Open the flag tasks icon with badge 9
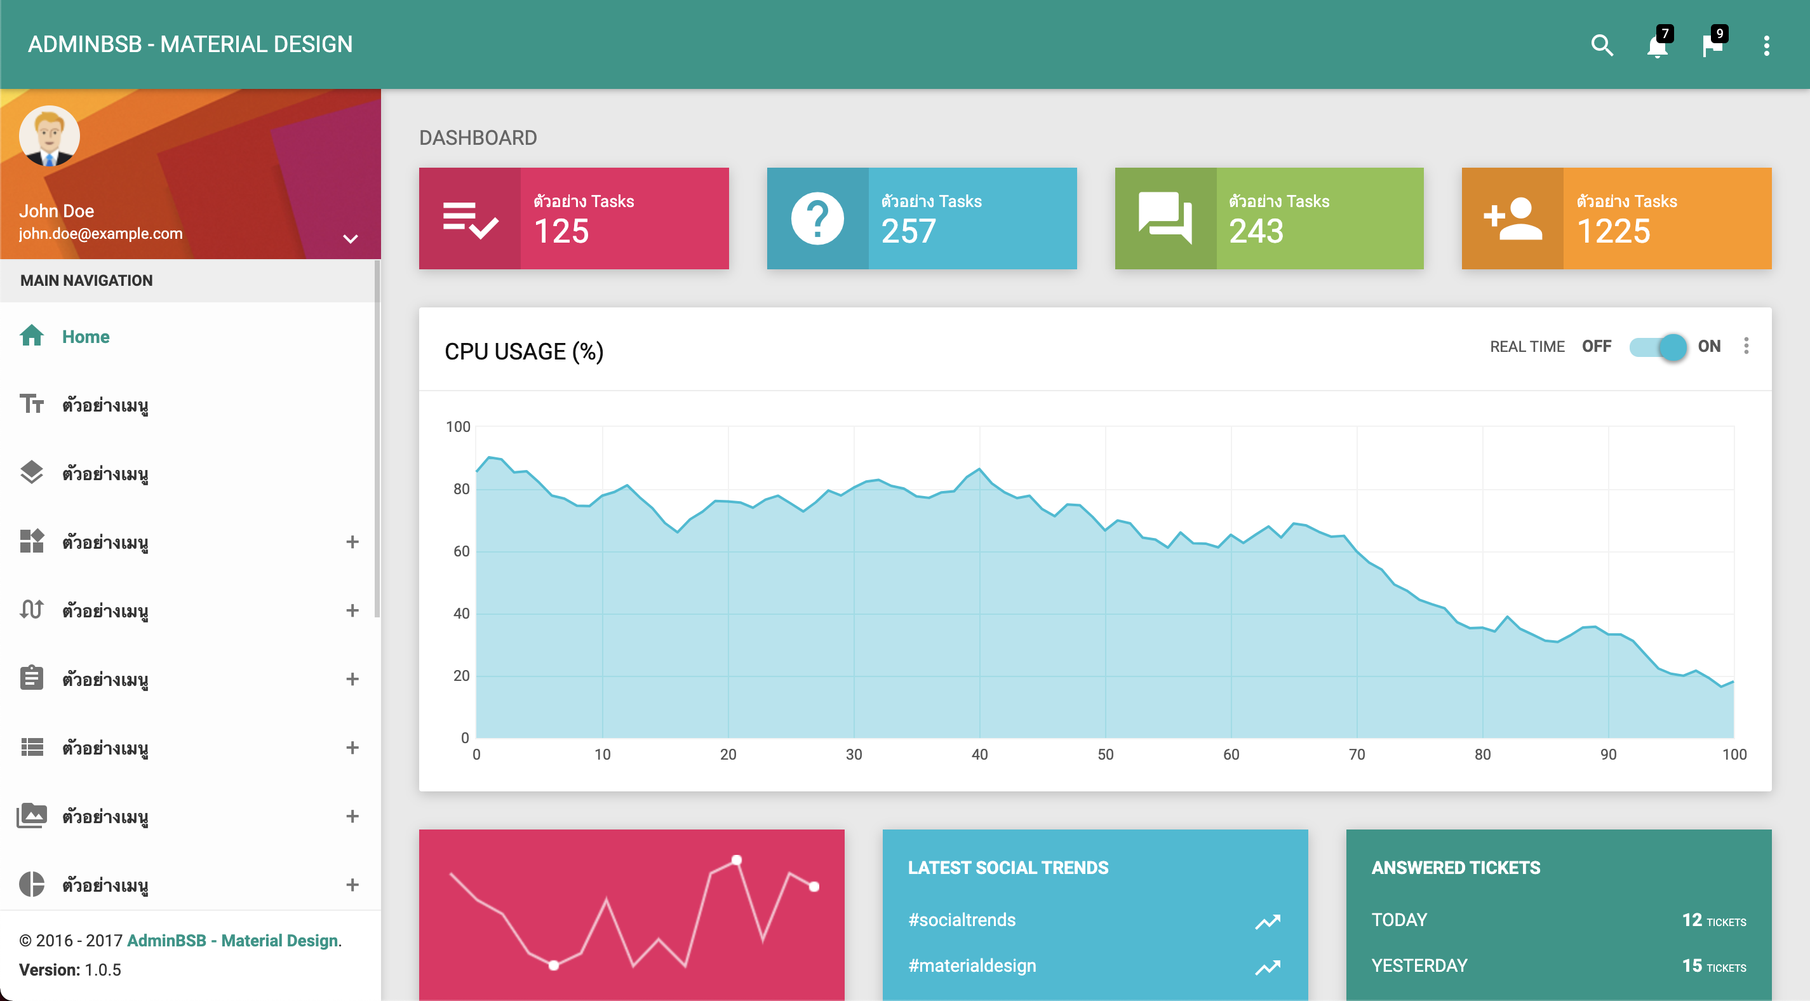This screenshot has height=1001, width=1810. 1712,45
